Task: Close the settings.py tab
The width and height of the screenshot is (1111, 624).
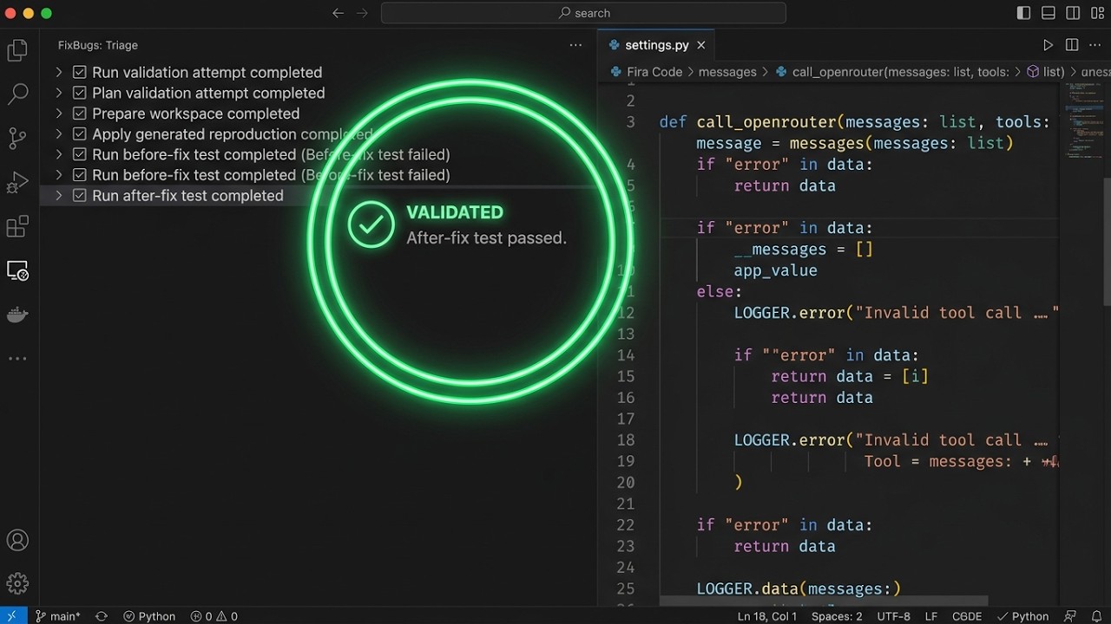Action: (x=701, y=45)
